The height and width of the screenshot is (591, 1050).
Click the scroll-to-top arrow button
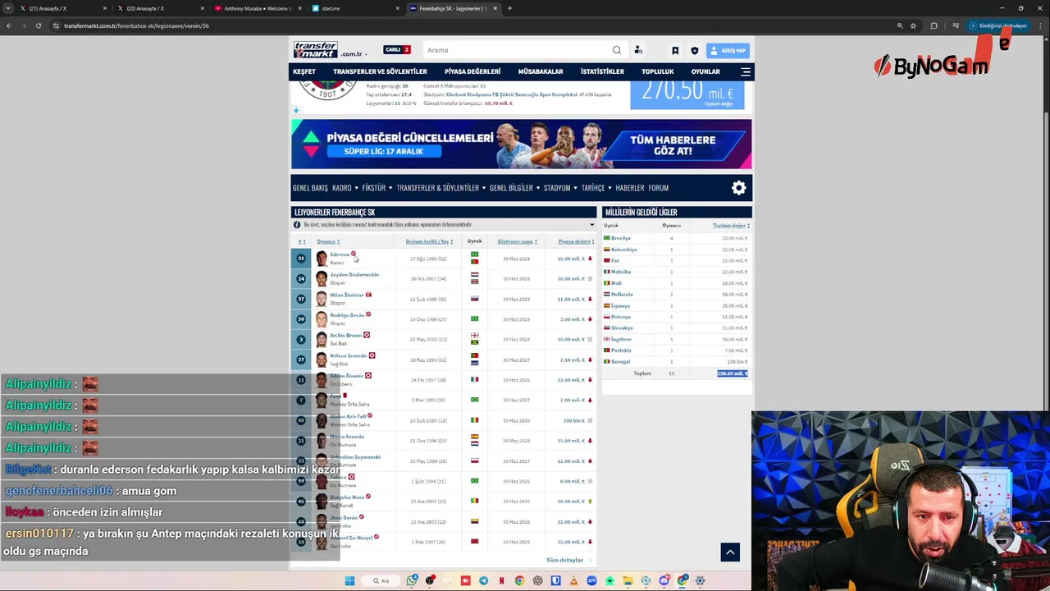pyautogui.click(x=729, y=552)
